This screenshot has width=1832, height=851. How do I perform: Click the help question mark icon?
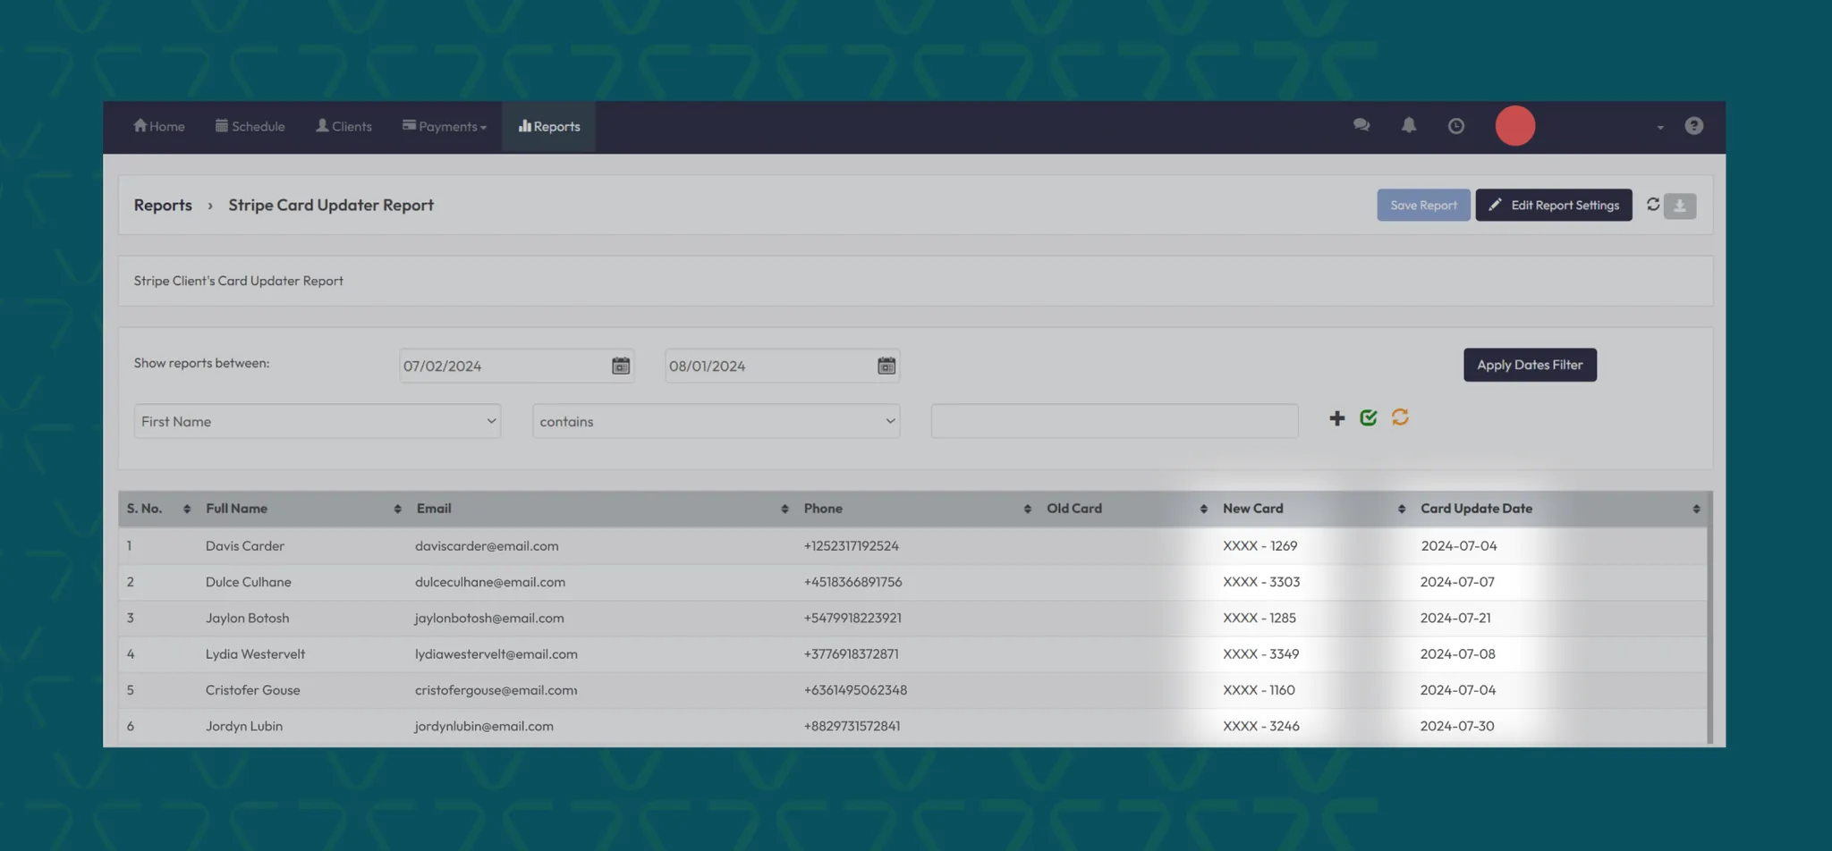click(1693, 126)
